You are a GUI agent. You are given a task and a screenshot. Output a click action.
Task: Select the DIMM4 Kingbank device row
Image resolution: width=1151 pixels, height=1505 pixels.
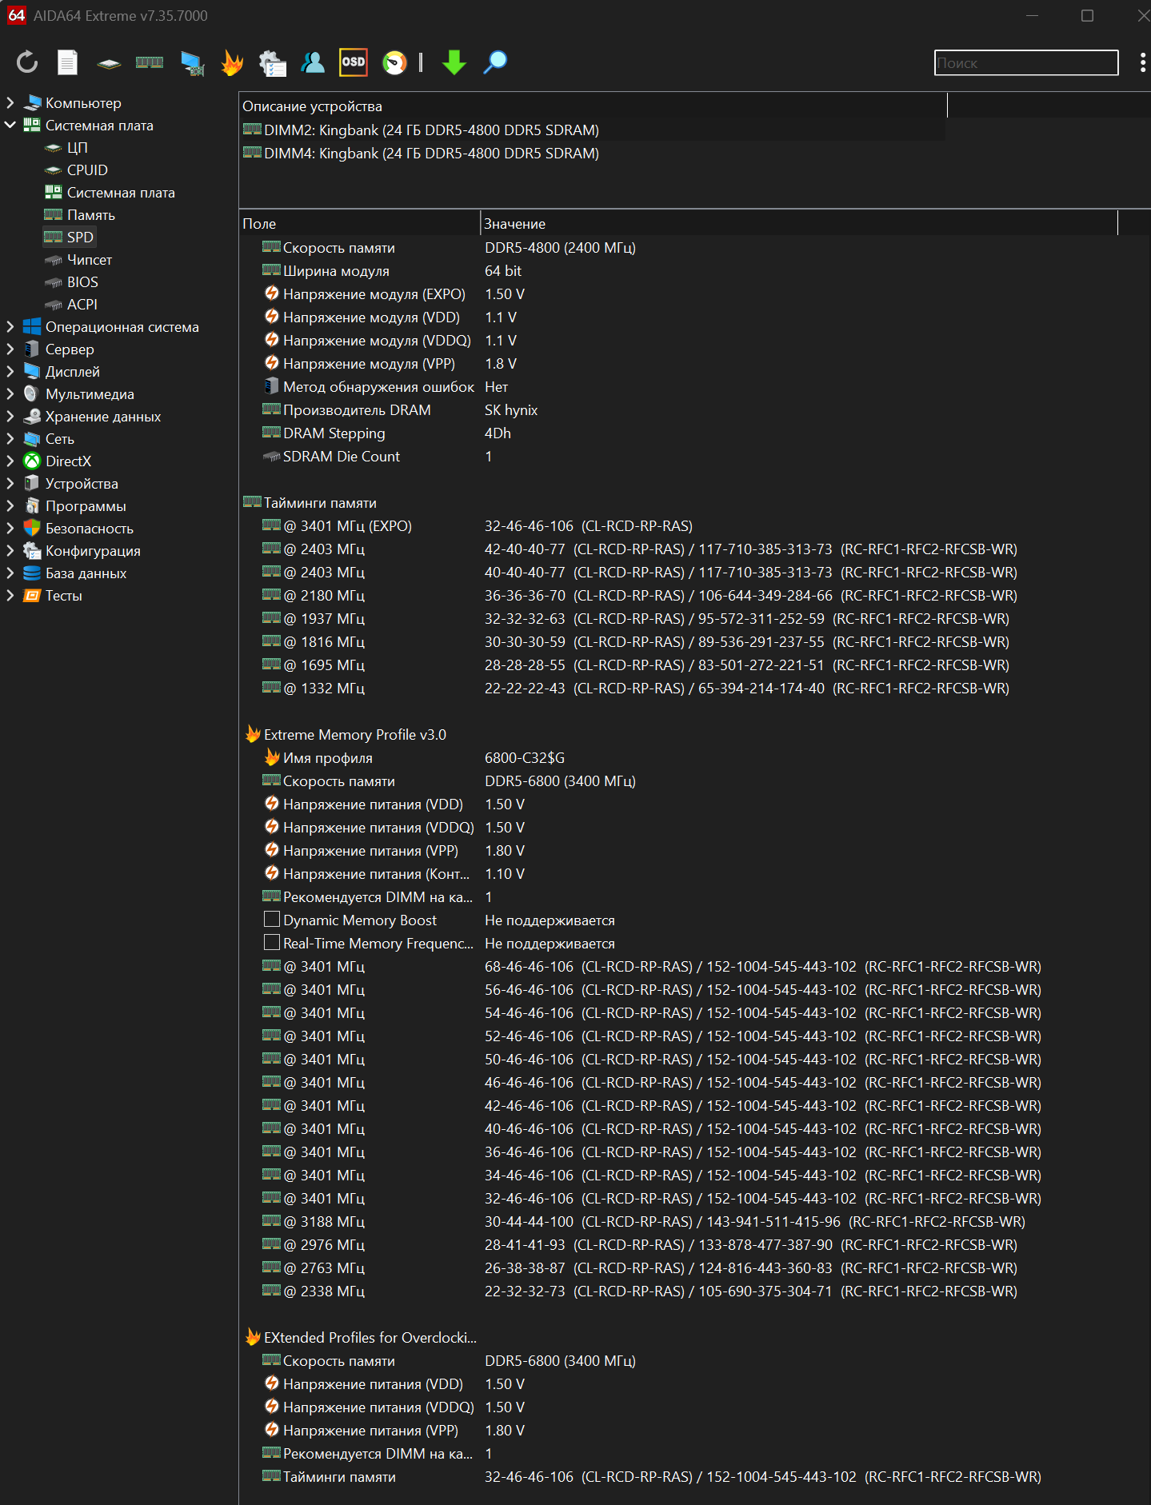pos(431,154)
